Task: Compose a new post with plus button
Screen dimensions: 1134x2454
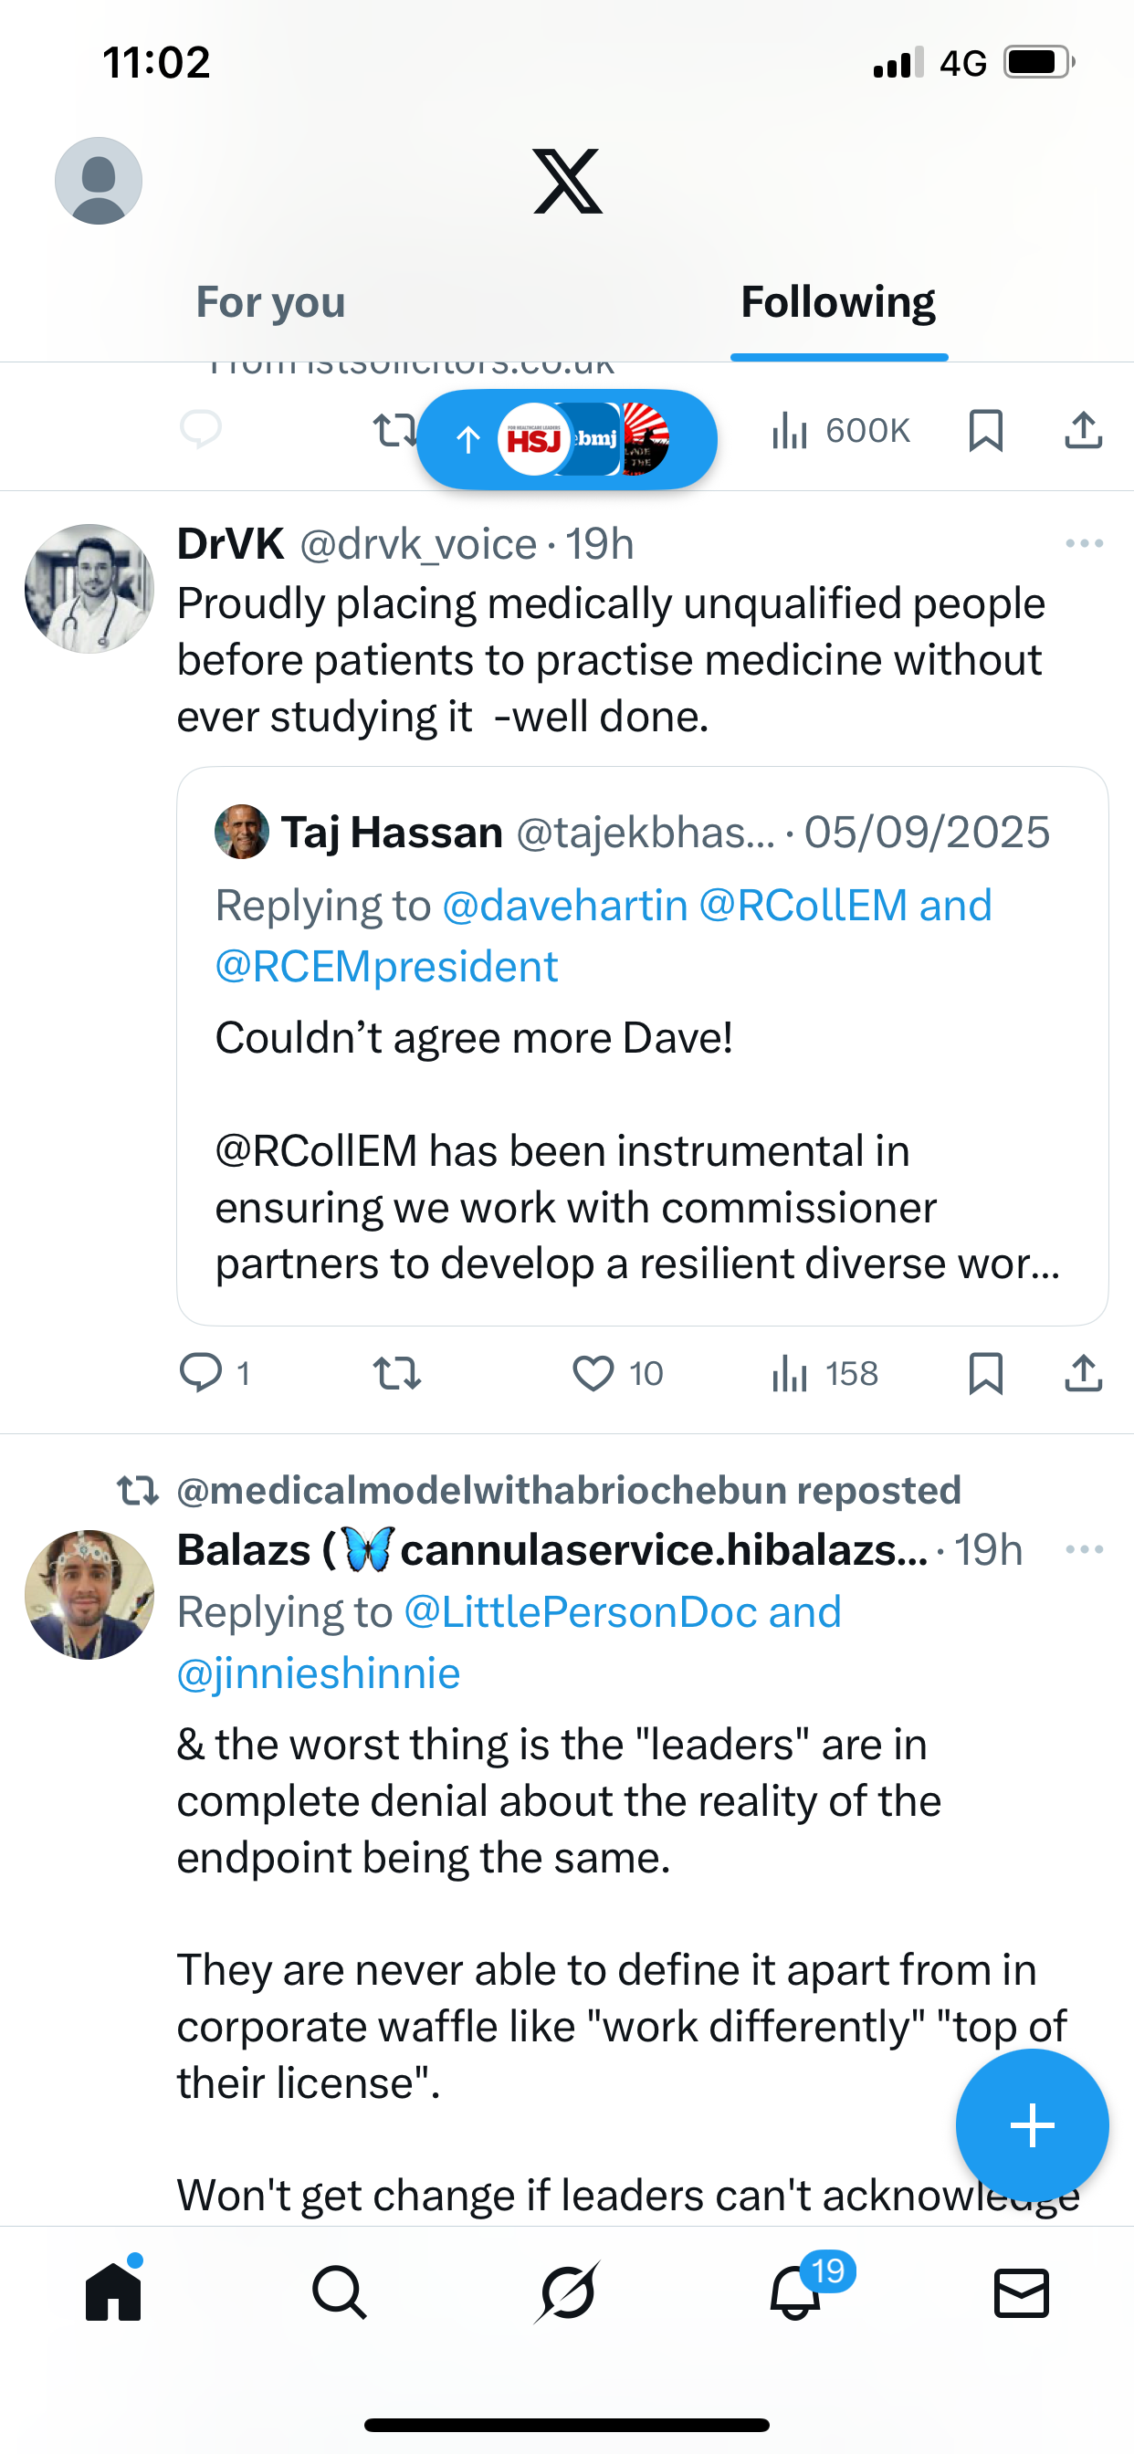Action: (x=1032, y=2125)
